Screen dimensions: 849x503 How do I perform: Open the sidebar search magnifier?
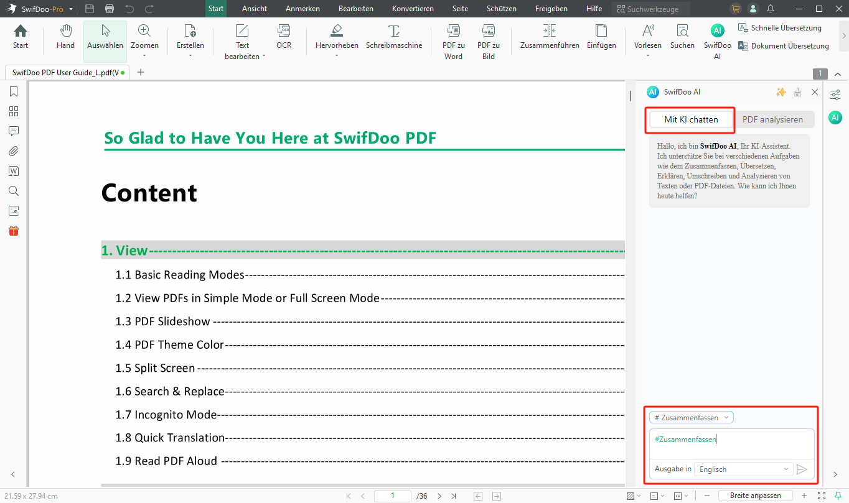[14, 191]
